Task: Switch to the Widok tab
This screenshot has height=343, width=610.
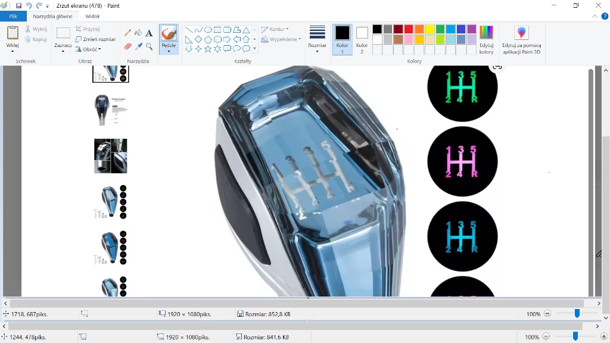Action: click(92, 17)
